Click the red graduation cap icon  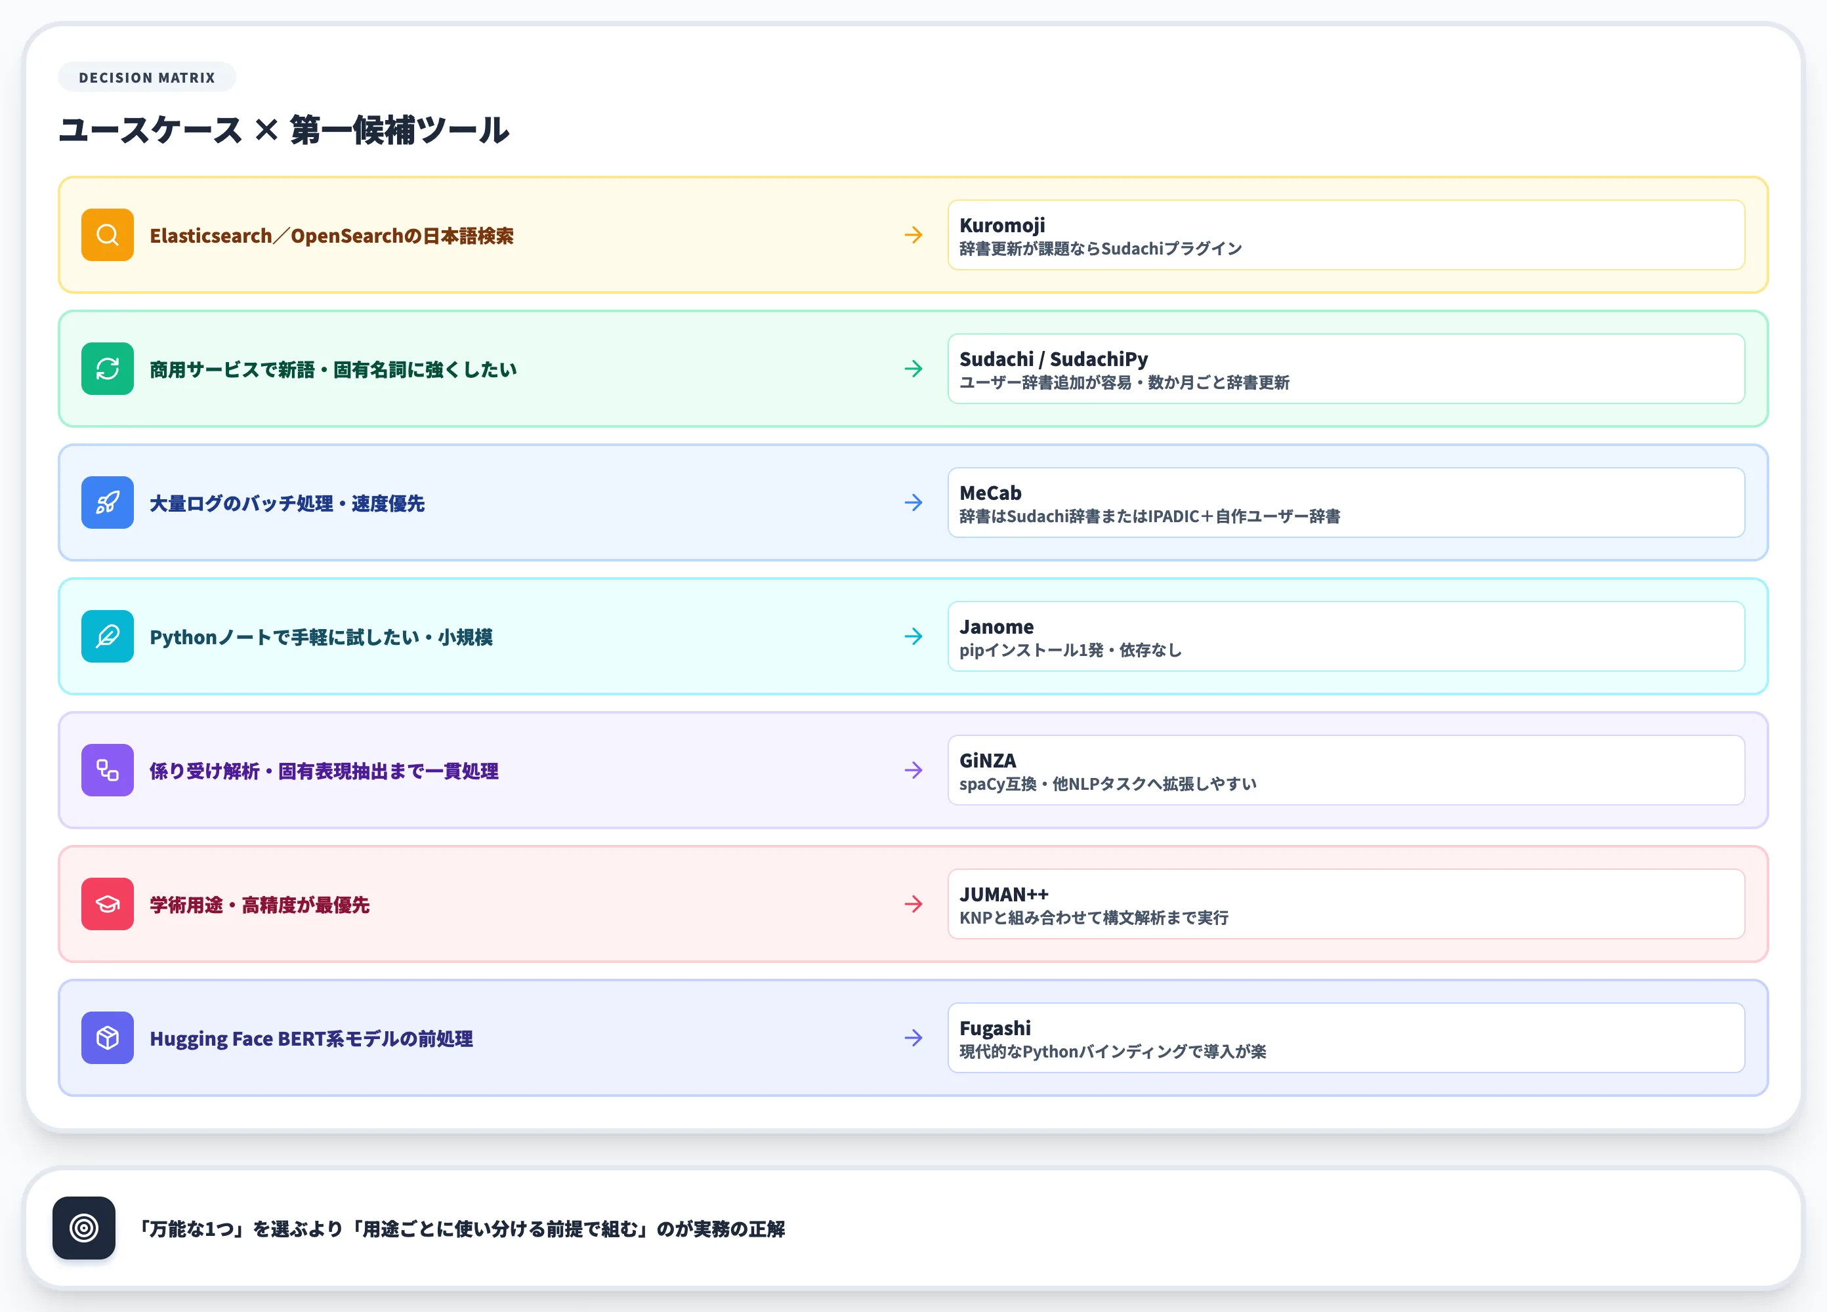pyautogui.click(x=107, y=904)
